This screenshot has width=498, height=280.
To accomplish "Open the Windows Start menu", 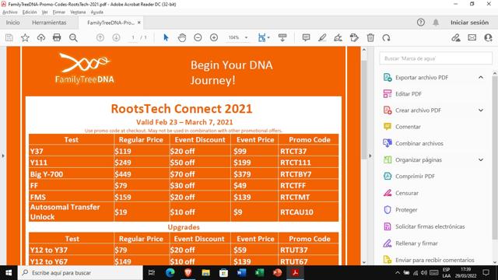I will 9,273.
